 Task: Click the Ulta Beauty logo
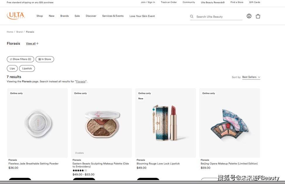pyautogui.click(x=15, y=16)
